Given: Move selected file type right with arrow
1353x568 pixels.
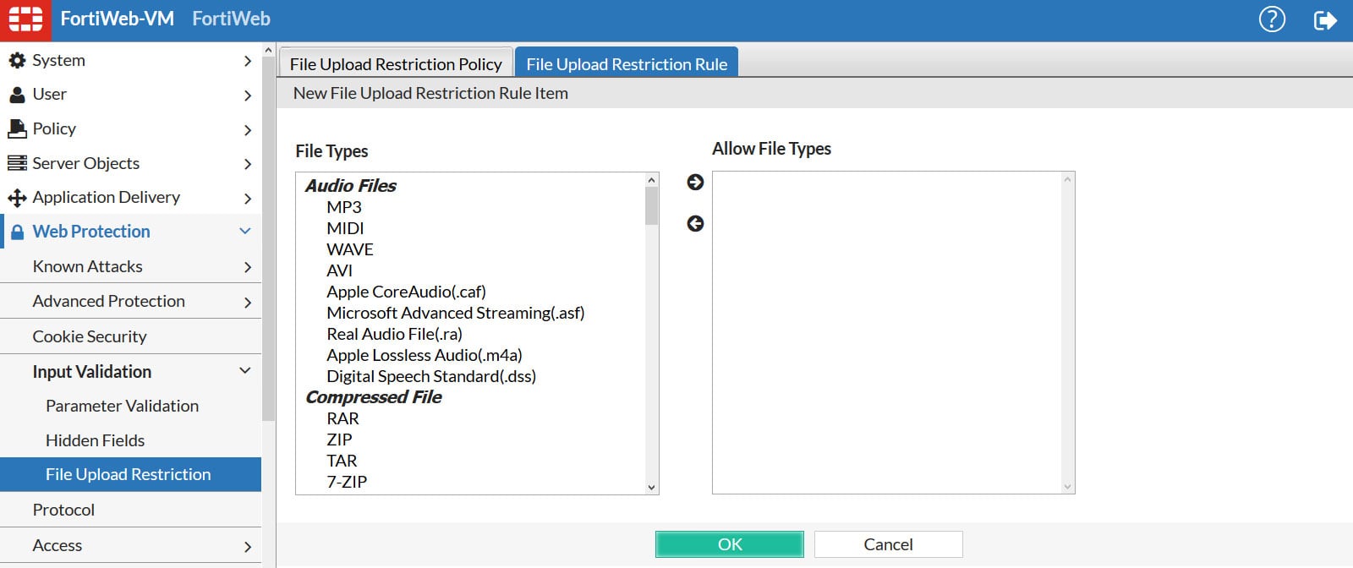Looking at the screenshot, I should [695, 182].
